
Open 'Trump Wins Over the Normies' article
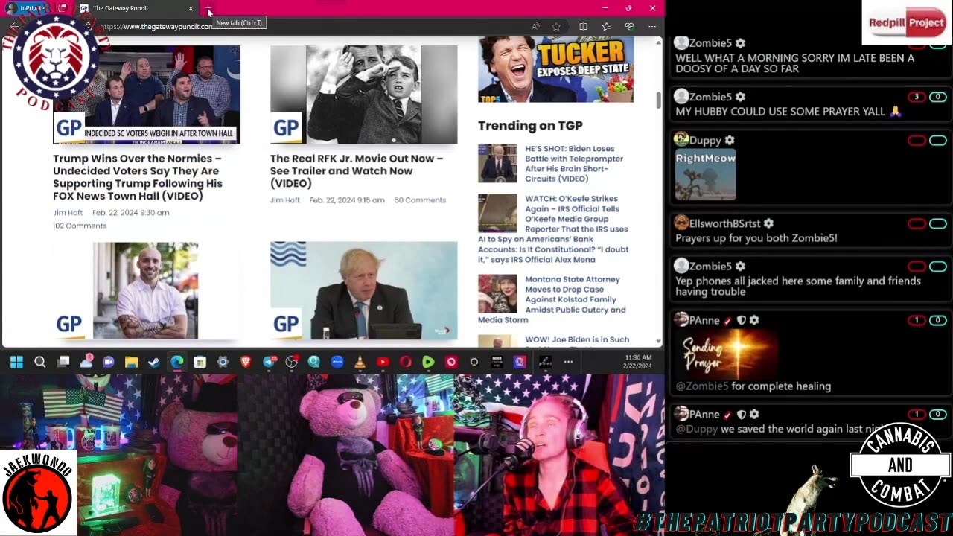(138, 177)
